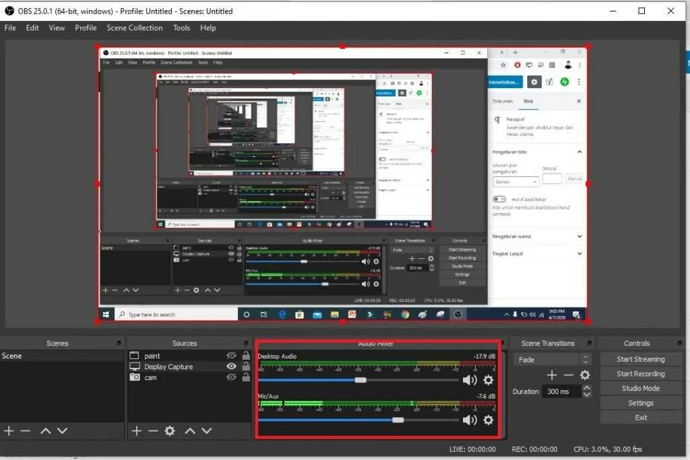Click Edge icon in outermost captured taskbar

pos(282,314)
